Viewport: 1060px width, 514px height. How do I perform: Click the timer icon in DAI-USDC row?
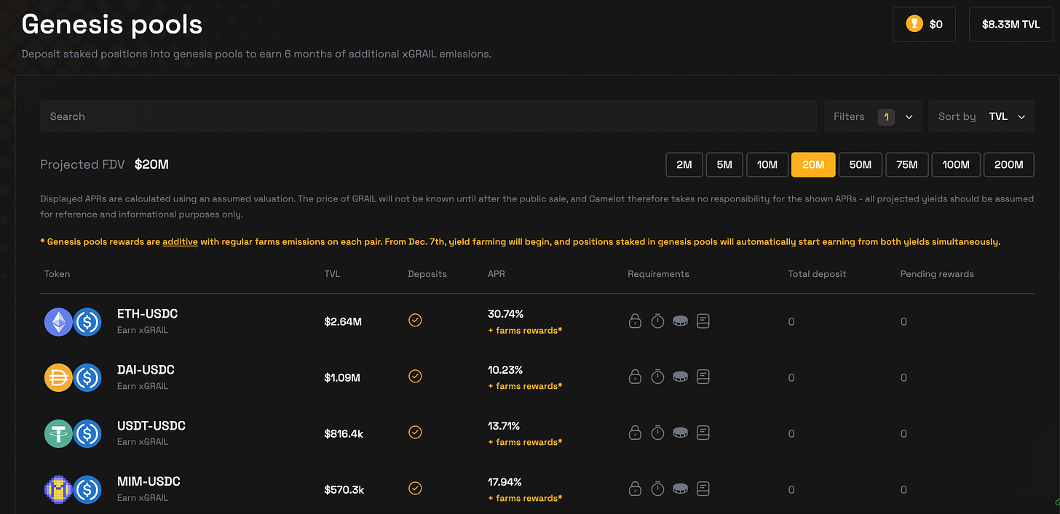point(657,377)
